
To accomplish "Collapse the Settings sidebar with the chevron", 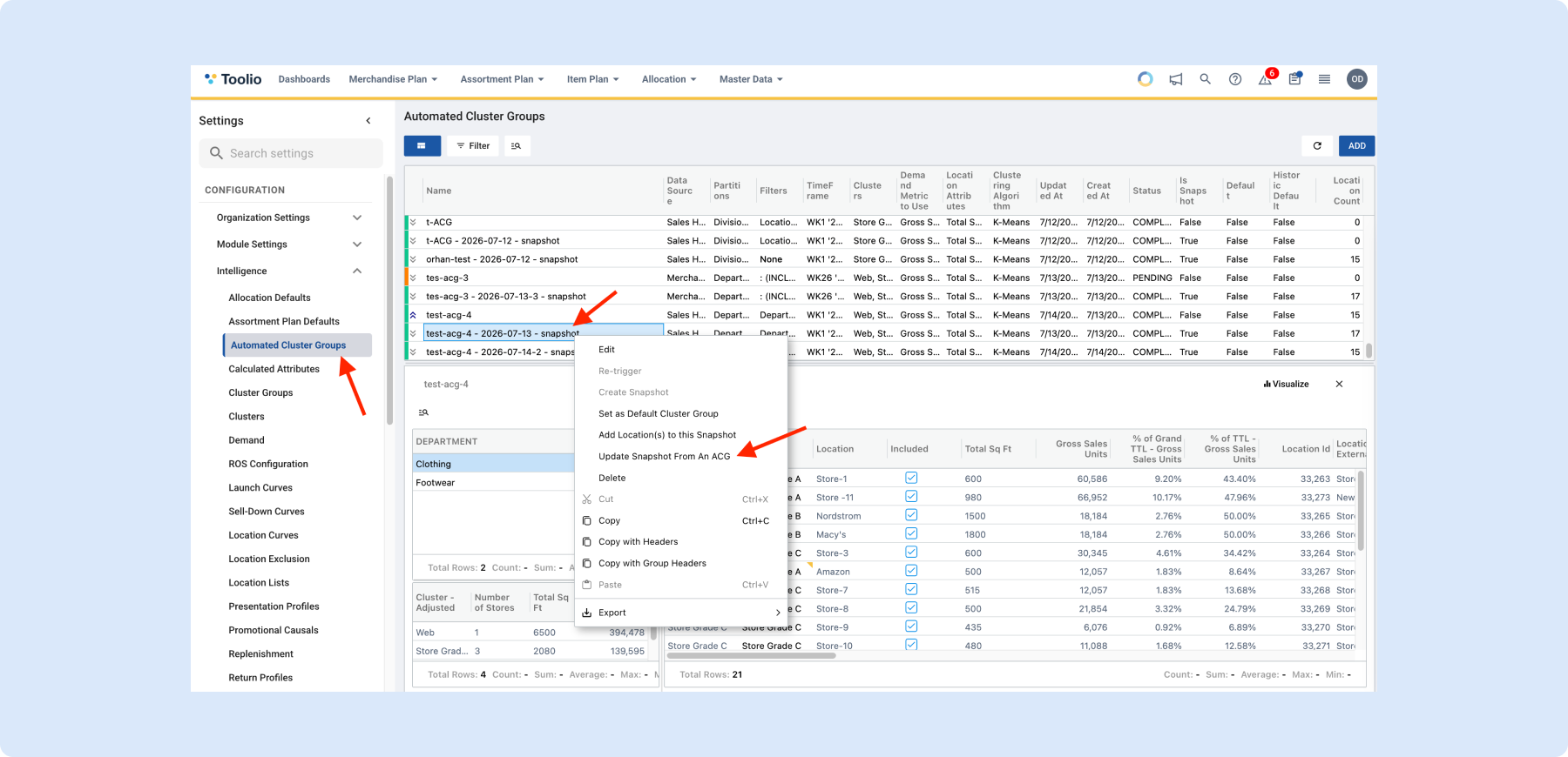I will tap(368, 121).
